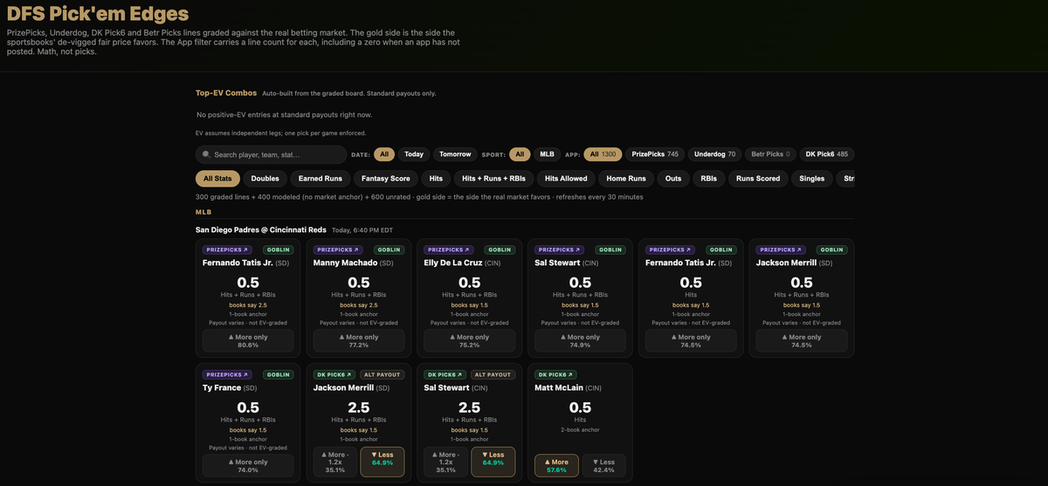Filter app to DK Pick6 485
The height and width of the screenshot is (486, 1048).
tap(826, 154)
